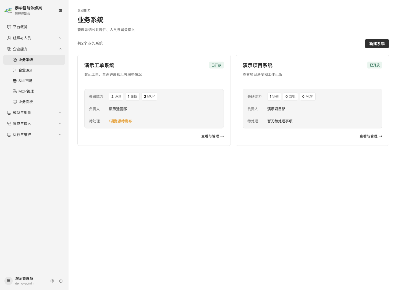This screenshot has width=398, height=290.
Task: Click demo-admin account text
Action: 24,283
